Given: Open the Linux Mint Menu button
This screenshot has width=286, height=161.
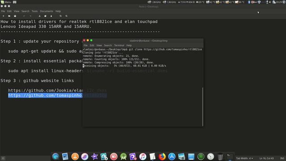Looking at the screenshot, I should pyautogui.click(x=6, y=2).
